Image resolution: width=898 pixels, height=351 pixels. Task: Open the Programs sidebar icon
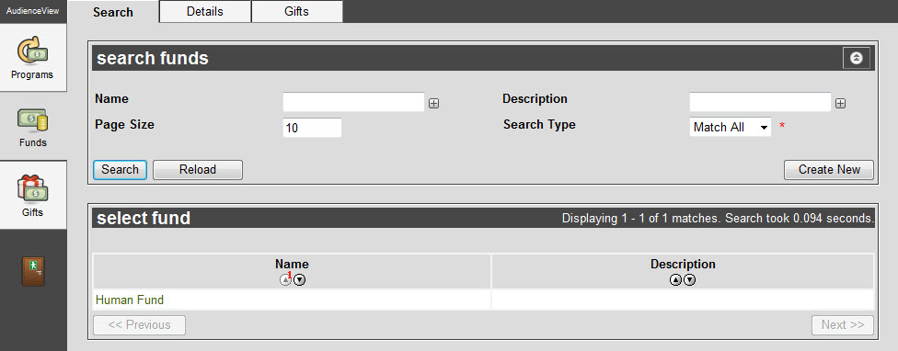click(x=32, y=57)
